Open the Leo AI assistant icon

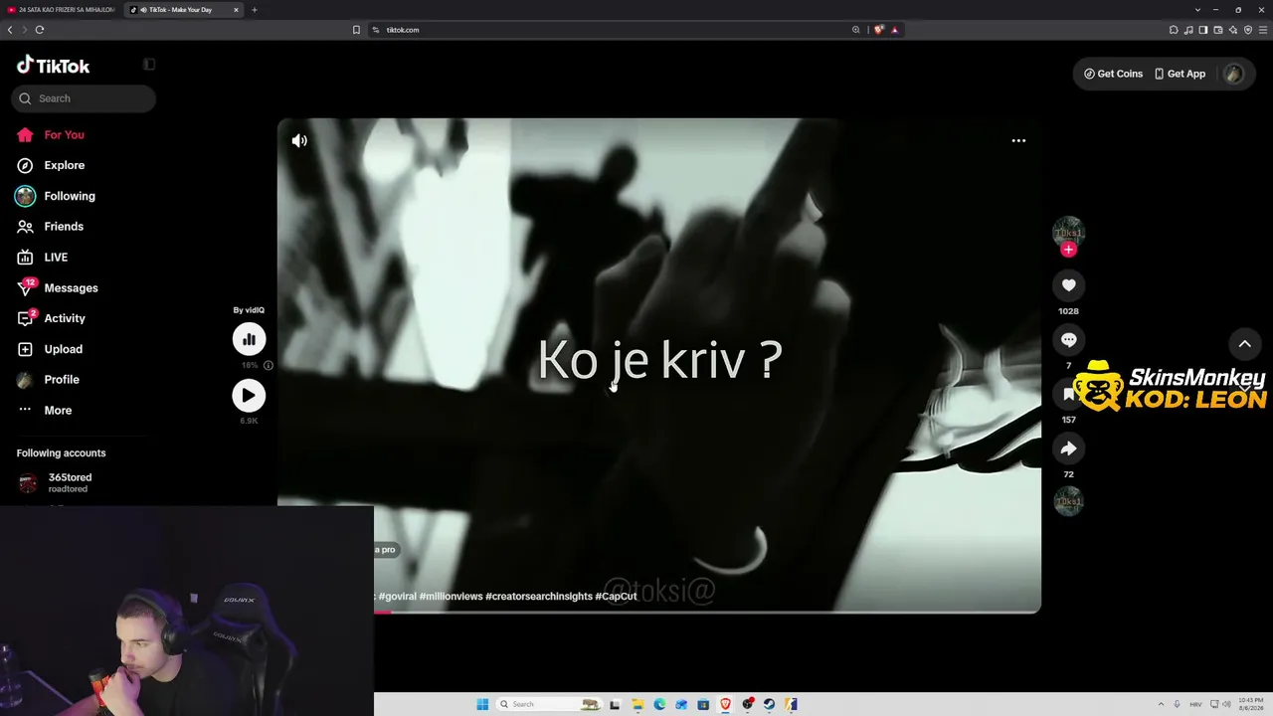click(x=1233, y=30)
